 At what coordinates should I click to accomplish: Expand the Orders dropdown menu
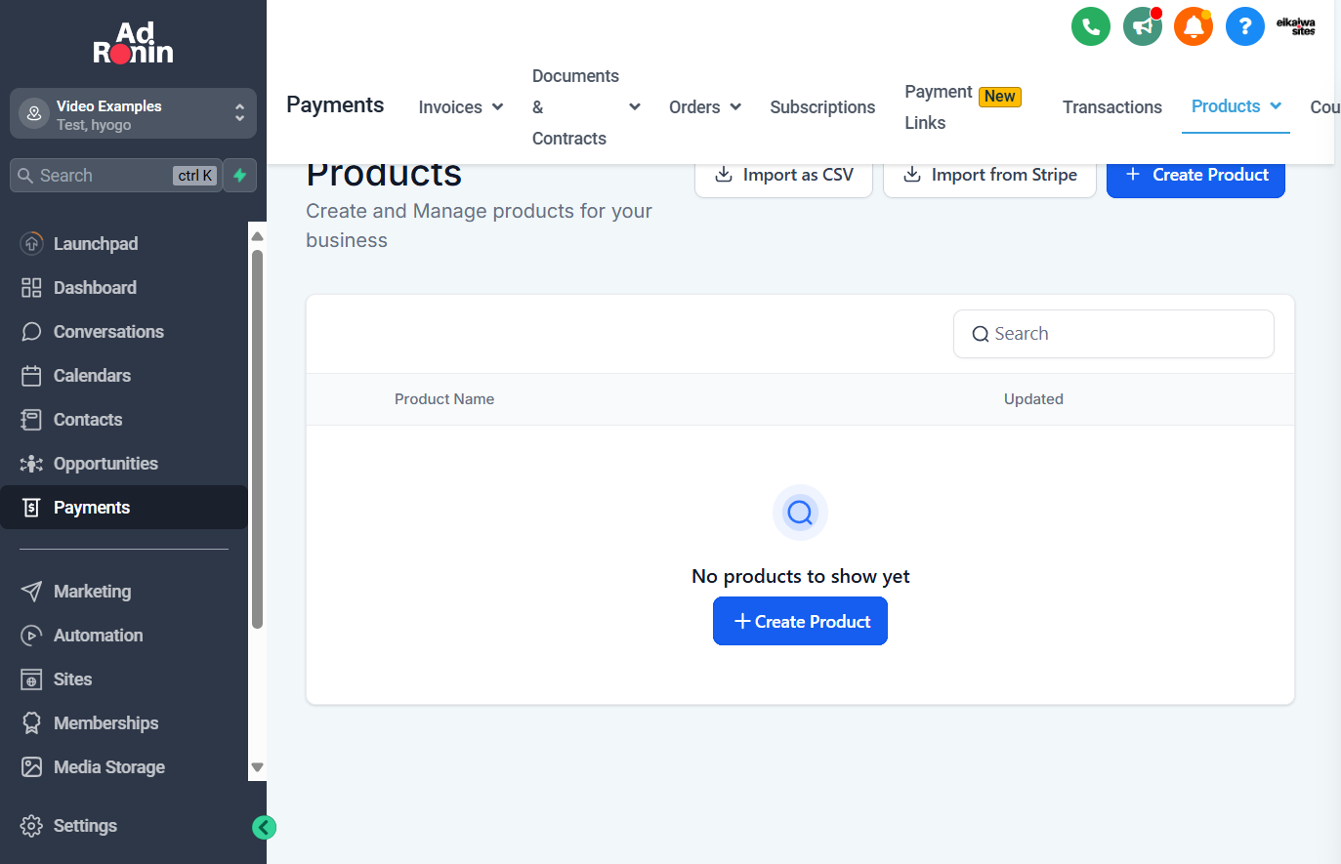tap(705, 107)
